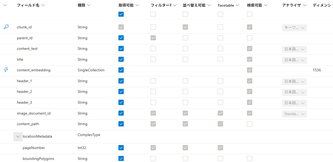The height and width of the screenshot is (162, 333).
Task: Uncheck 取得可能 for content_embedding
Action: (121, 70)
